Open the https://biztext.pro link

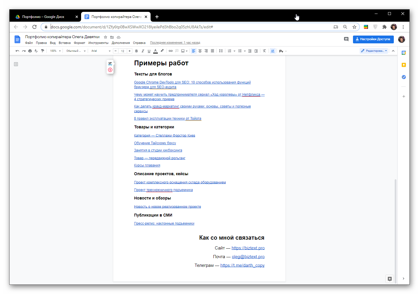point(248,248)
